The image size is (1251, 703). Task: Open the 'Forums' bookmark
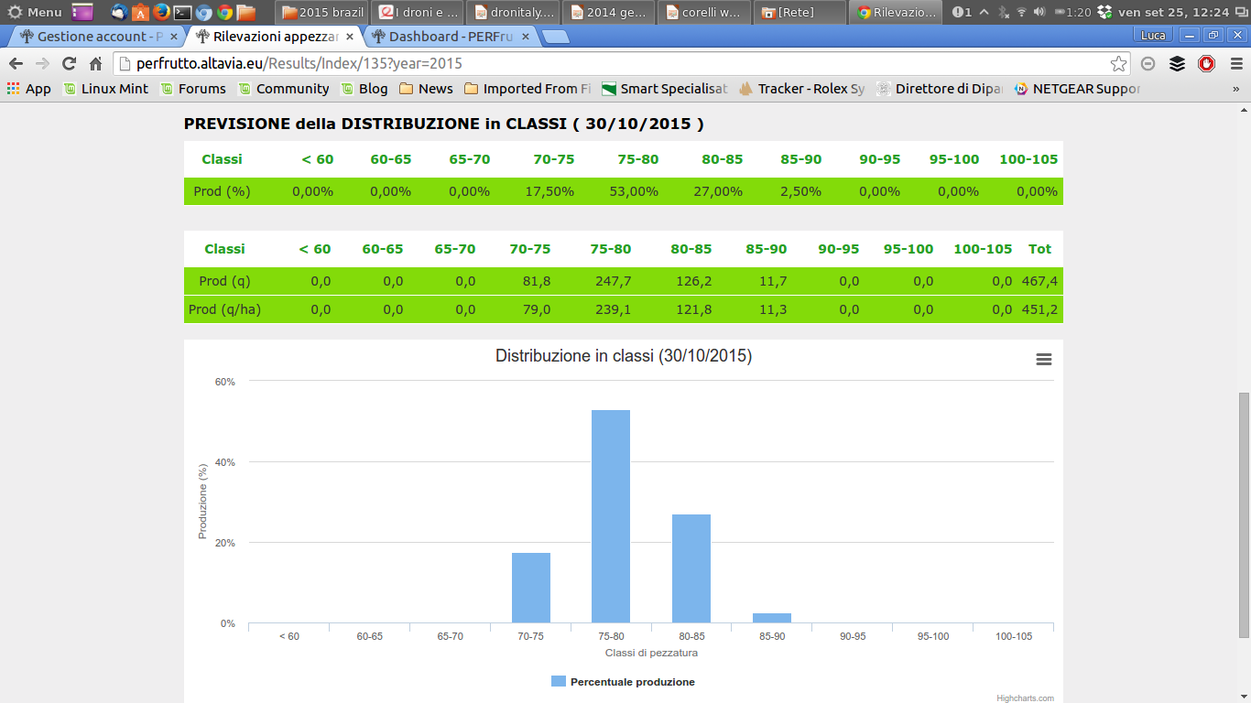193,89
